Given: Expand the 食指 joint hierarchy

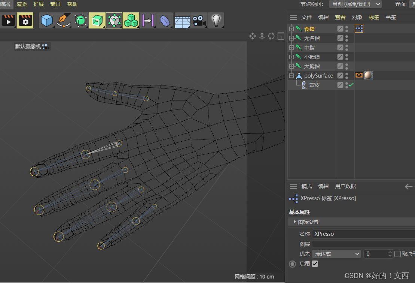Looking at the screenshot, I should pyautogui.click(x=291, y=28).
